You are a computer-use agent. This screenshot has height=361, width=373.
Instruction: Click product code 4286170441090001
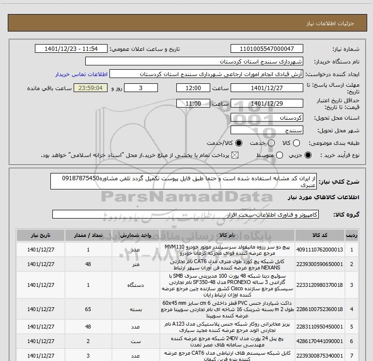click(320, 341)
